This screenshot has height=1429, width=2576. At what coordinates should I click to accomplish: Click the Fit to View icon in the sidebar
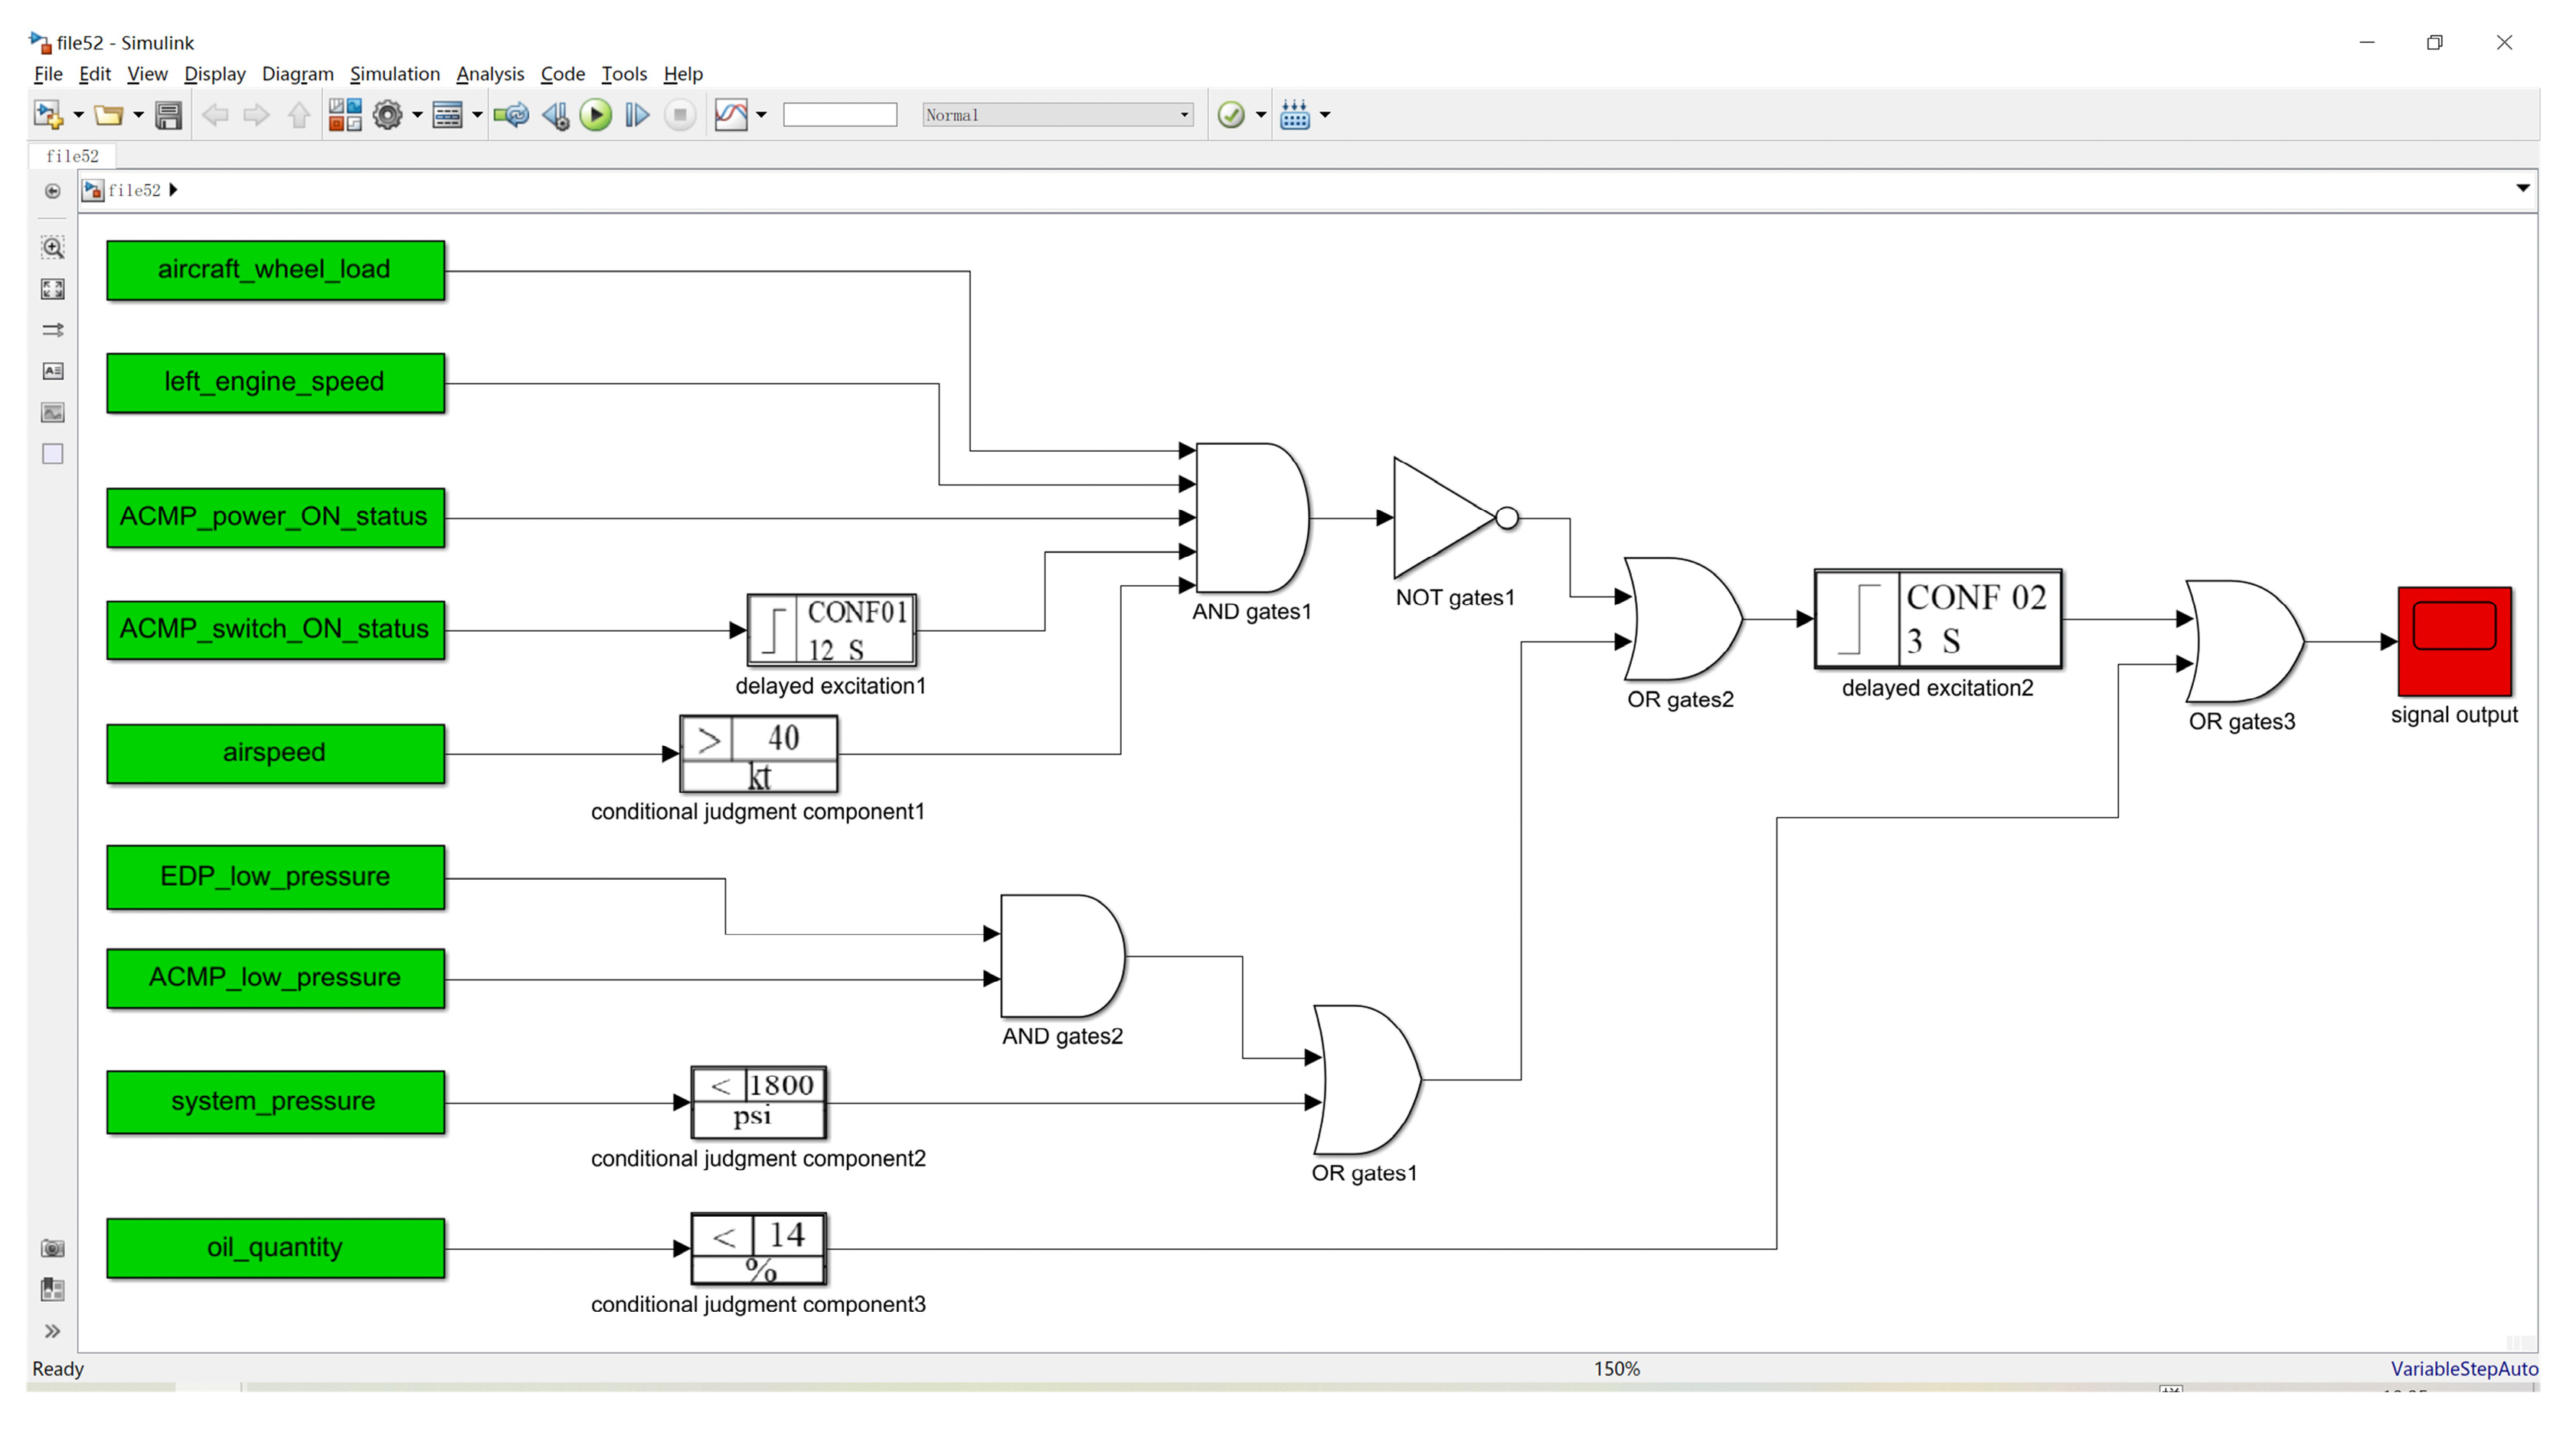[x=53, y=289]
